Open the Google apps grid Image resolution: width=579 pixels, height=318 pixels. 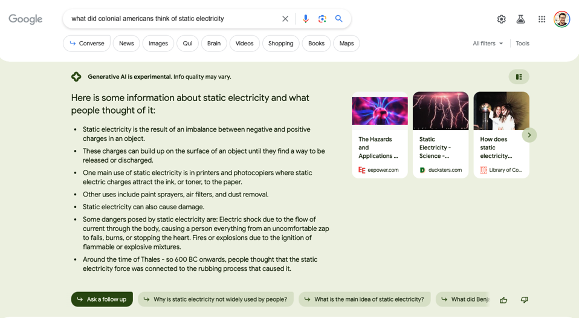542,19
